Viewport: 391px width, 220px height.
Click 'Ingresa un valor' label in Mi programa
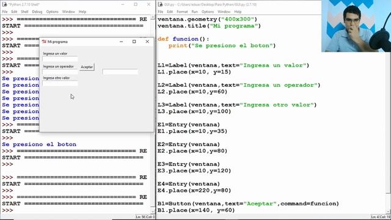(55, 54)
